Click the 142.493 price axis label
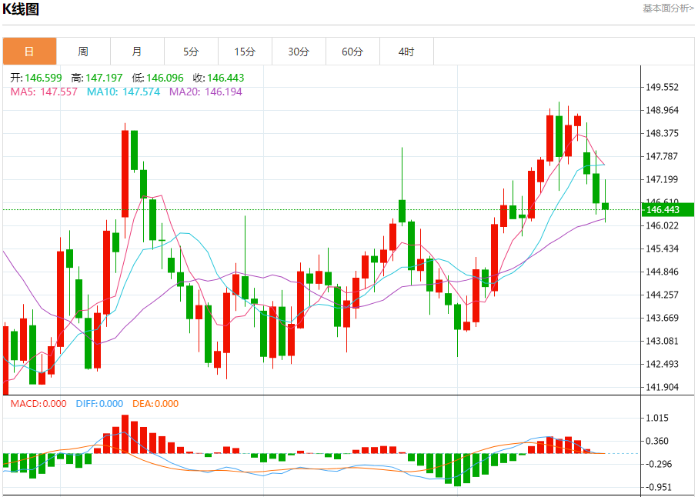The height and width of the screenshot is (497, 698). click(663, 365)
